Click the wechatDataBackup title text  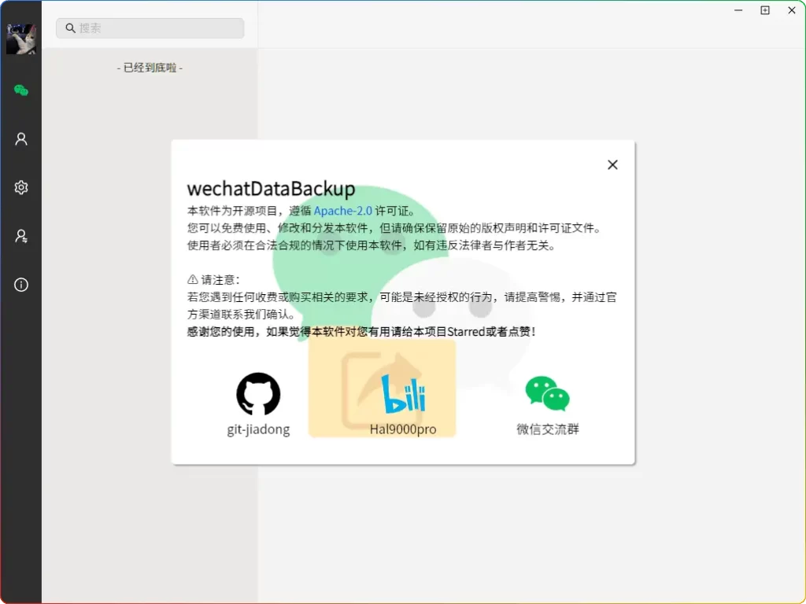point(271,189)
